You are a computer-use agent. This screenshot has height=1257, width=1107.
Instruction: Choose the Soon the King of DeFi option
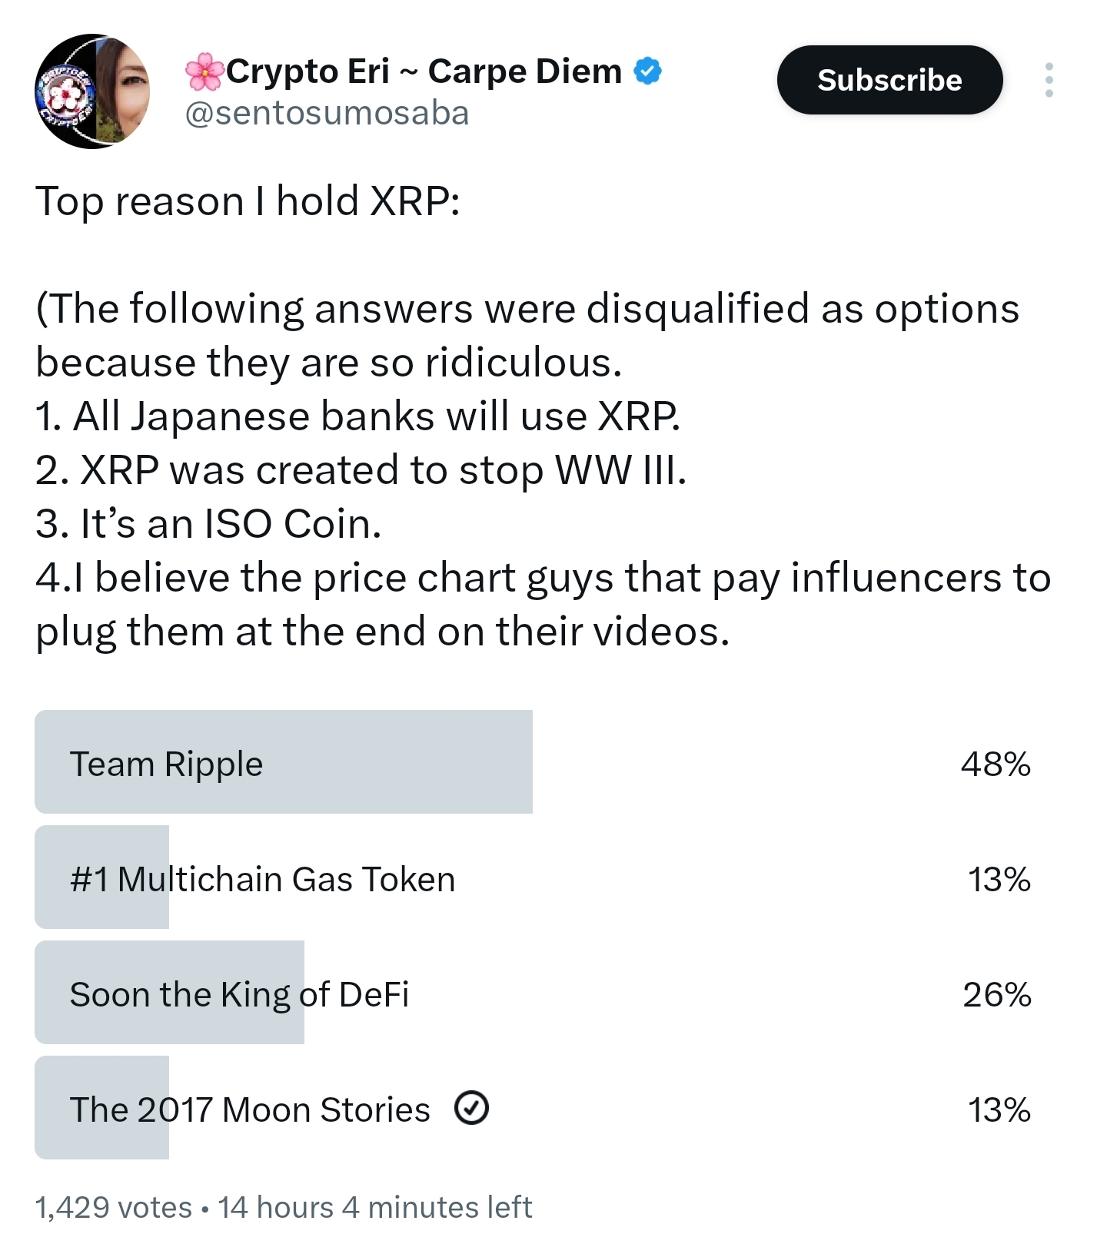click(241, 993)
